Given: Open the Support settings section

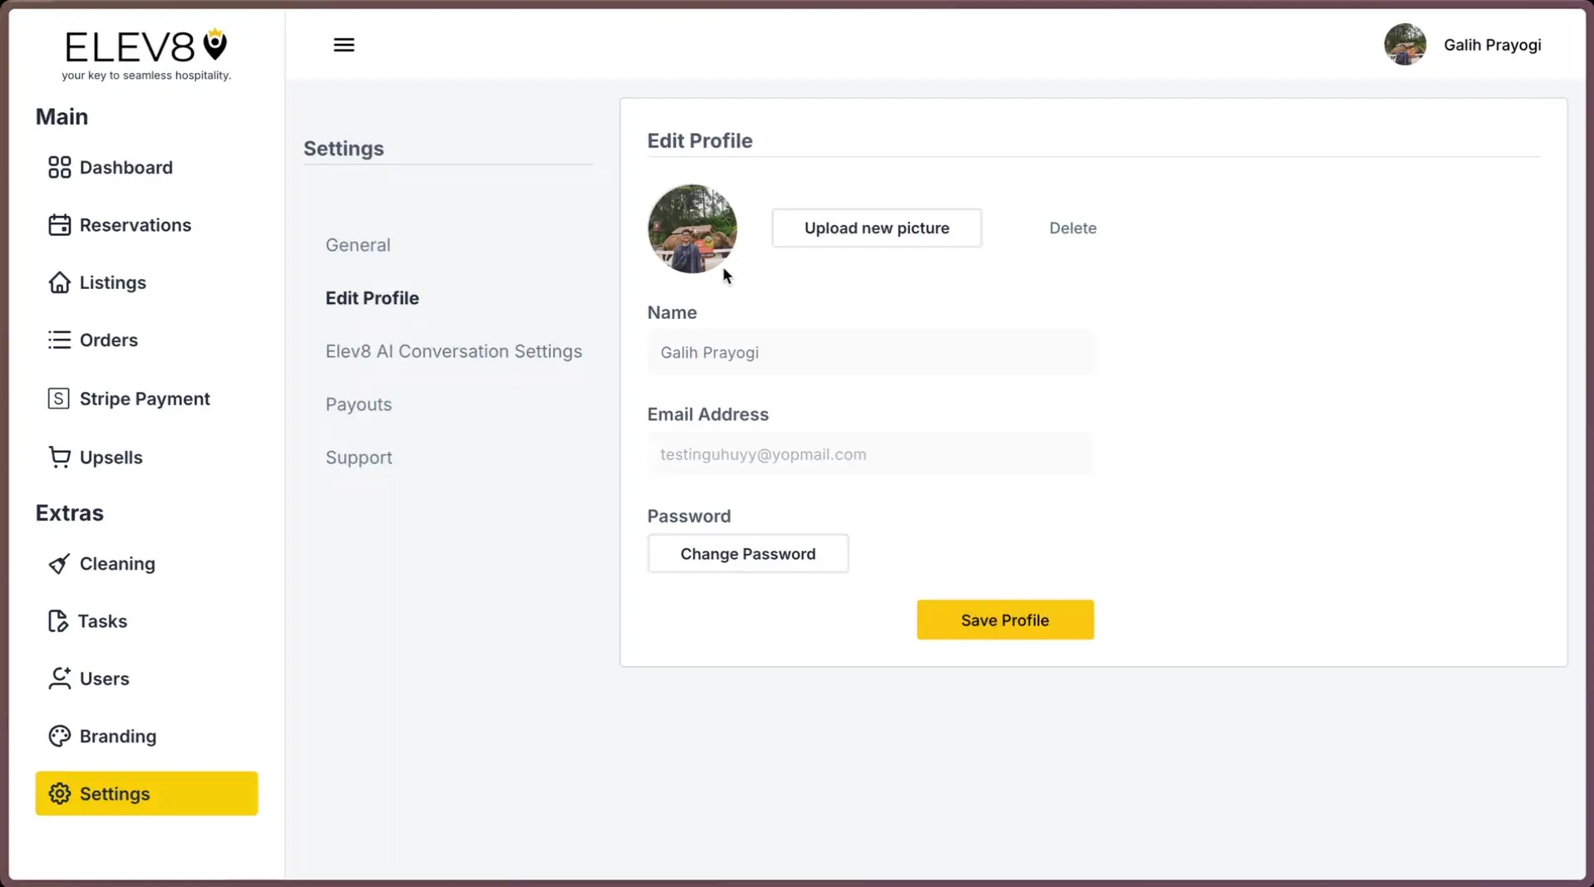Looking at the screenshot, I should coord(358,457).
